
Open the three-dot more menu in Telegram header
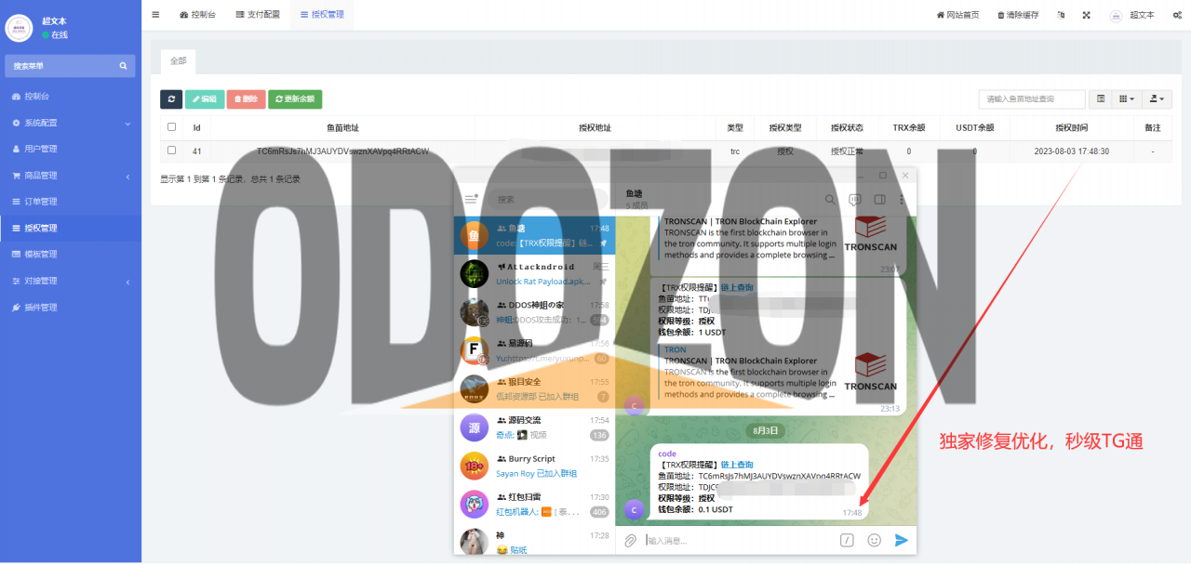coord(901,199)
